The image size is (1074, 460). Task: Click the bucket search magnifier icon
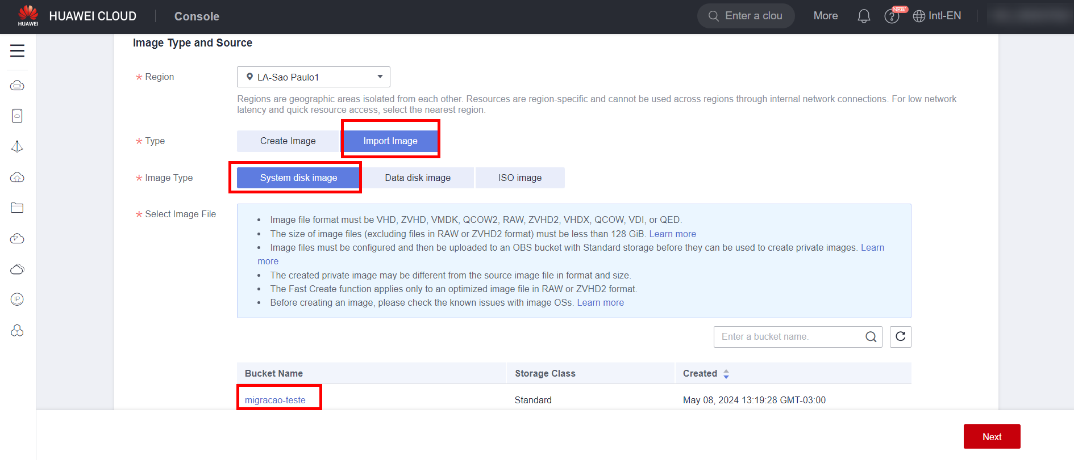(871, 337)
